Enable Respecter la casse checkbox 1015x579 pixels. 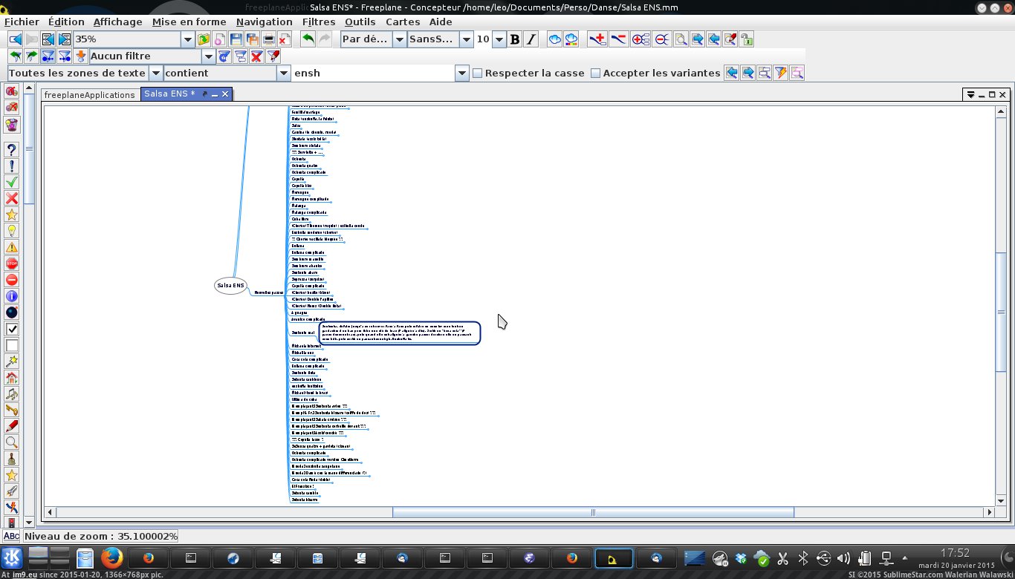(x=478, y=73)
